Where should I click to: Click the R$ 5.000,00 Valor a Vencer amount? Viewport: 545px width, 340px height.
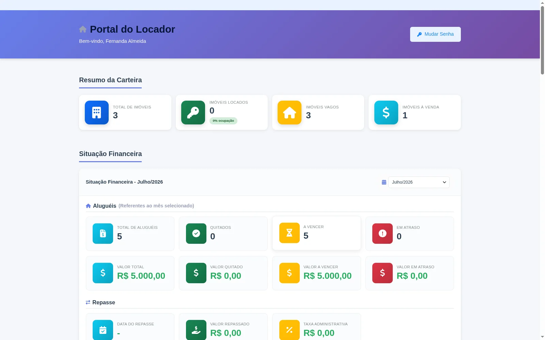point(328,276)
